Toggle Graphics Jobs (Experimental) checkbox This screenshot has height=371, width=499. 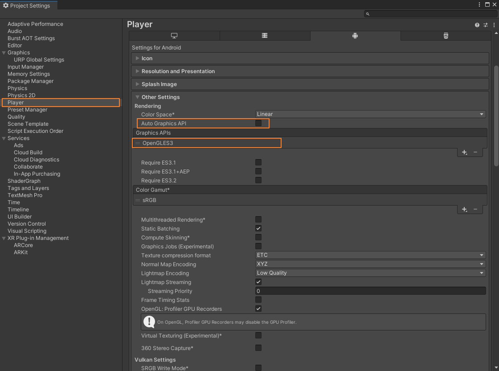click(x=258, y=246)
